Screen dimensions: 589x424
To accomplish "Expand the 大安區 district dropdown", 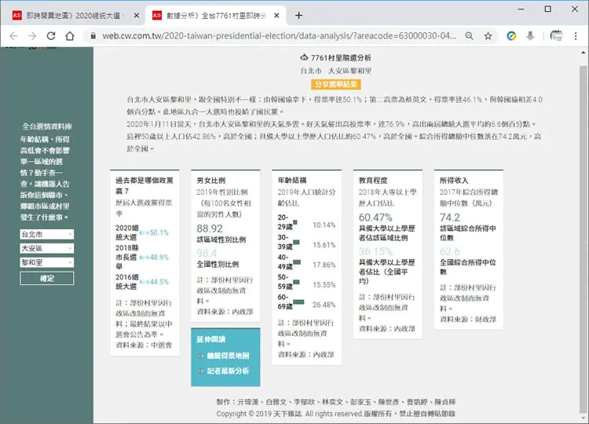I will pos(47,248).
